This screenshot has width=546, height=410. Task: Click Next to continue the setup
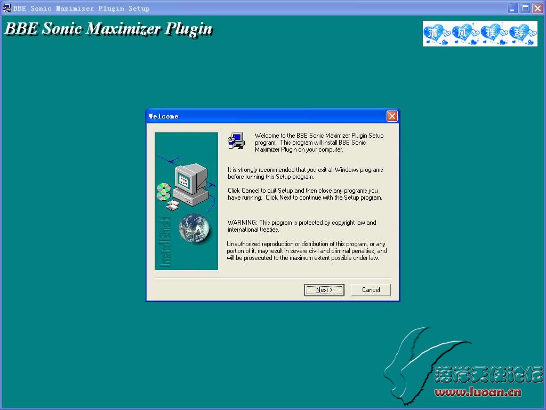click(x=324, y=290)
